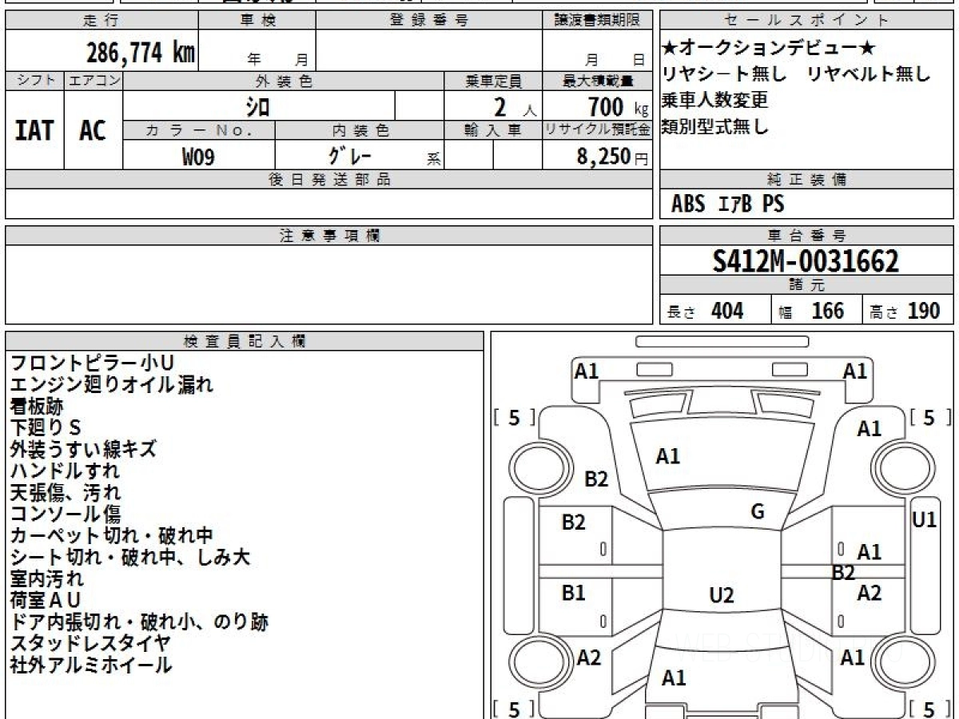Viewport: 959px width, 719px height.
Task: Click the top-left wheel circle in the car diagram
Action: (x=536, y=465)
